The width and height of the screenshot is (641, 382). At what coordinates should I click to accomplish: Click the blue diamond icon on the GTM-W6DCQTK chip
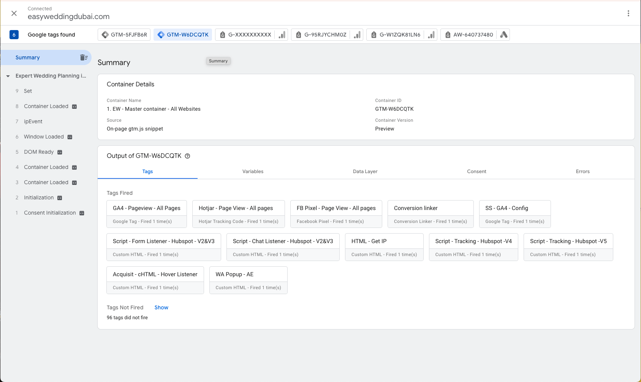(161, 35)
